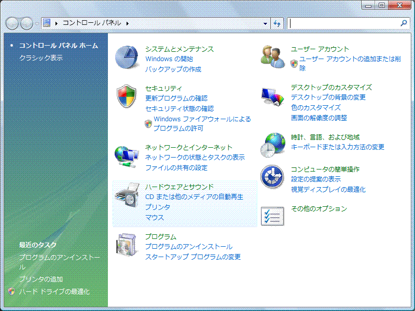
Task: Open the プリンタ link
Action: pos(158,207)
